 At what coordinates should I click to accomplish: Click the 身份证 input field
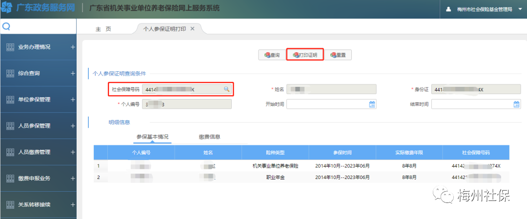[476, 89]
